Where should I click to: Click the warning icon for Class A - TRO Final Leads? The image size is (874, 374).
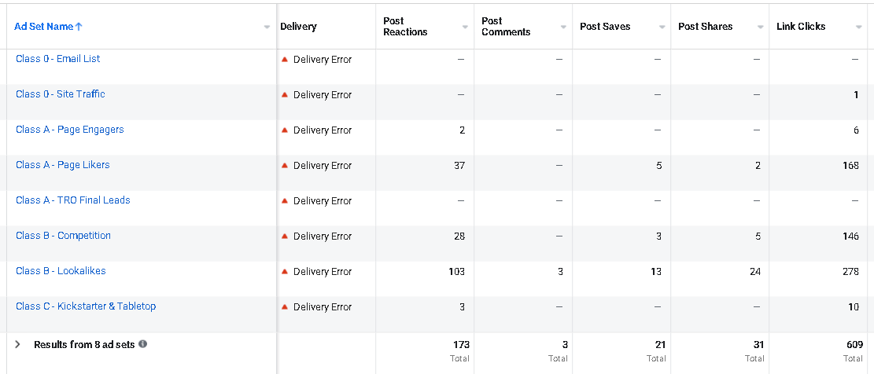(x=285, y=201)
